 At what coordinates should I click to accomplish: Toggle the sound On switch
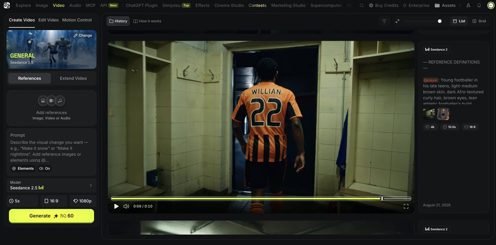click(x=45, y=169)
